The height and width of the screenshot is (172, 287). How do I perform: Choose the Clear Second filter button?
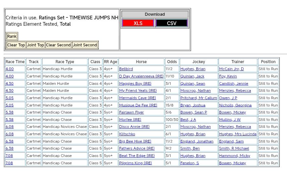point(58,45)
